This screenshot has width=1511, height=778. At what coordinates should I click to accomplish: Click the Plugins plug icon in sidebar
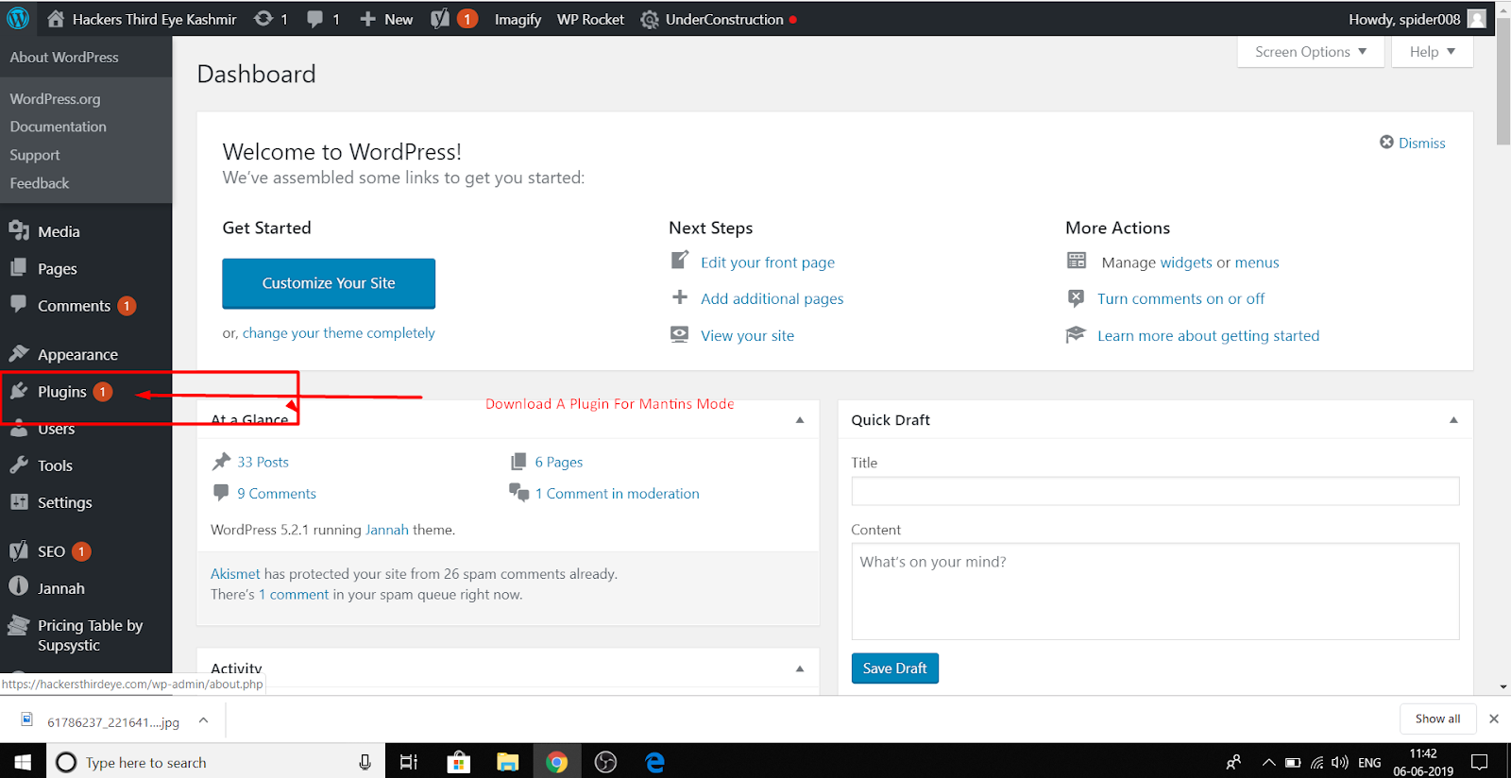(19, 391)
